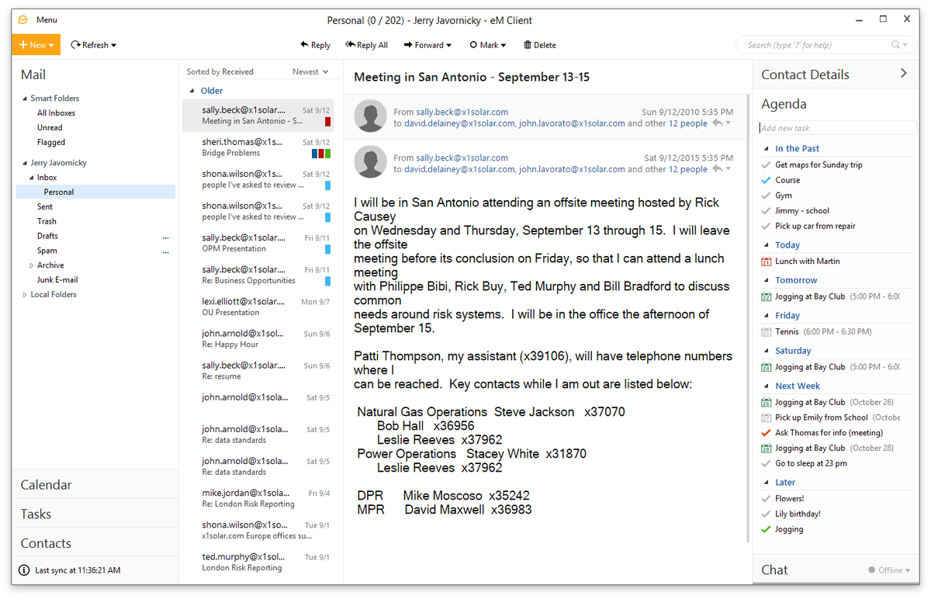The image size is (931, 599).
Task: Click the message pane vertical scrollbar
Action: coord(749,318)
